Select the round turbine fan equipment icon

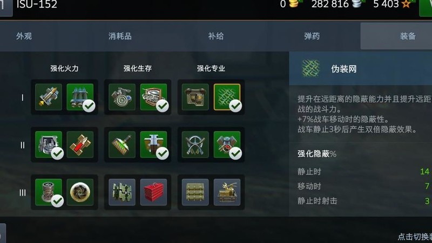[x=80, y=192]
